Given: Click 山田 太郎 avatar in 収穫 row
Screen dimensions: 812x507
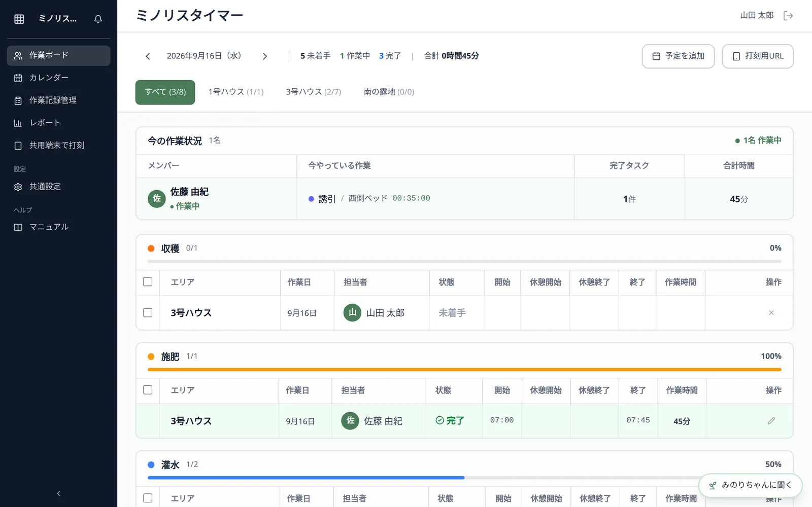Looking at the screenshot, I should coord(352,313).
